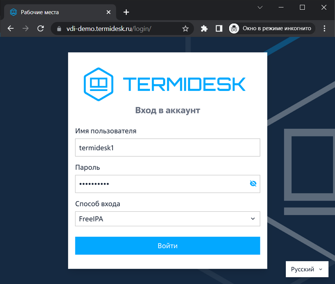Screen dimensions: 335x284
Task: Open Chrome's three-dot menu
Action: [324, 28]
